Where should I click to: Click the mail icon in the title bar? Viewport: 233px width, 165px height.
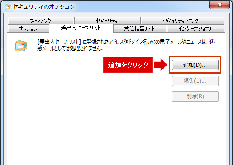tap(7, 7)
